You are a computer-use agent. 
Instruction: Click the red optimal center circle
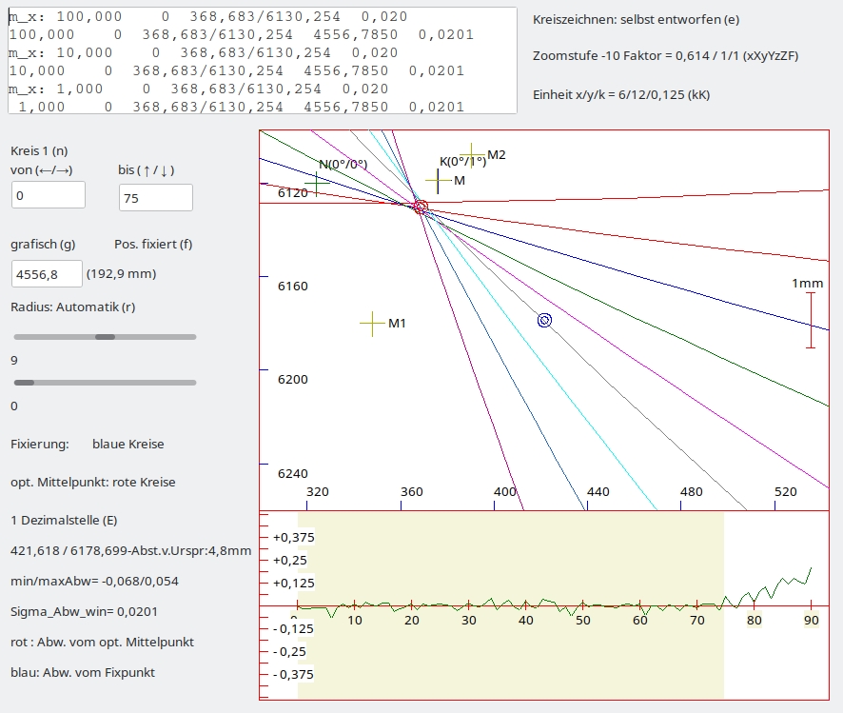[x=421, y=207]
